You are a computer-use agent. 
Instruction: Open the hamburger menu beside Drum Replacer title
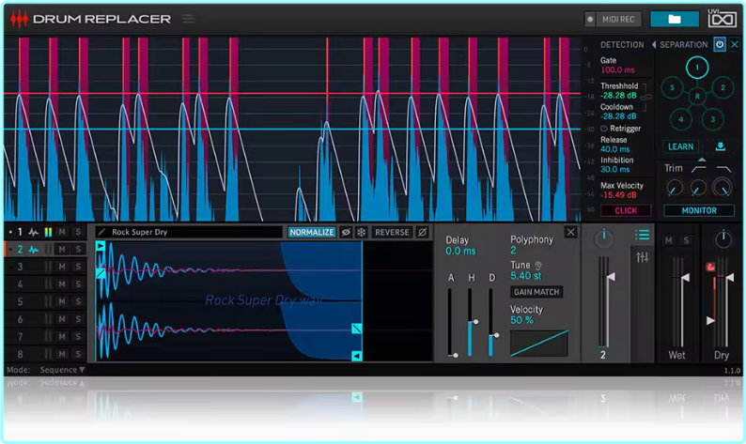[189, 18]
